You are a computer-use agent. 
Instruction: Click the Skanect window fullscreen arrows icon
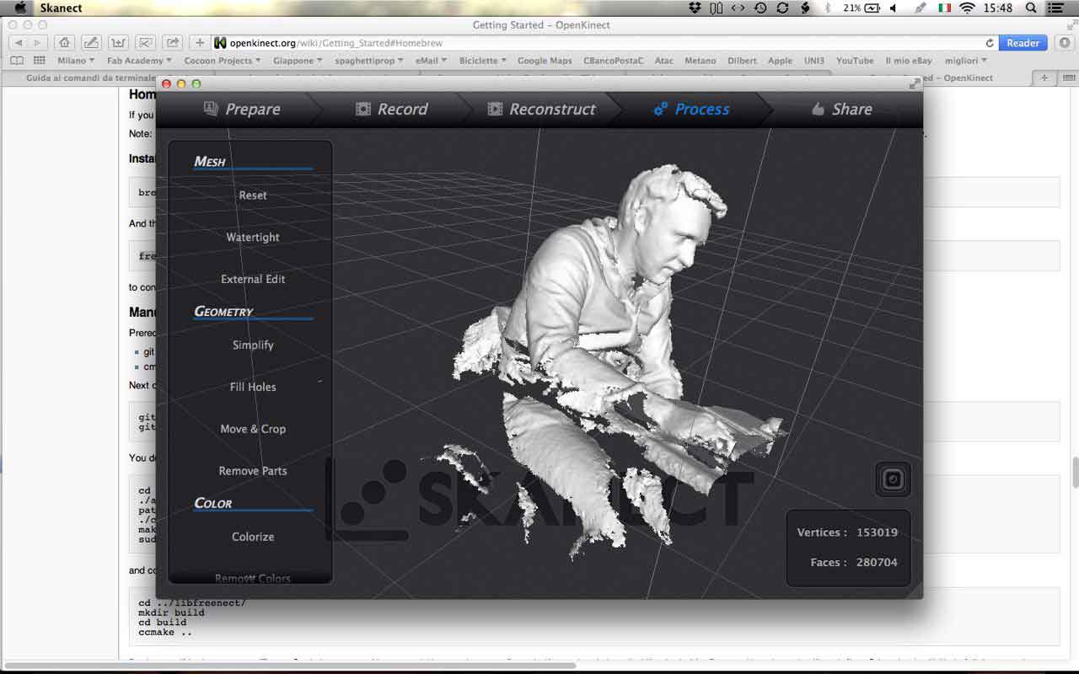coord(915,83)
